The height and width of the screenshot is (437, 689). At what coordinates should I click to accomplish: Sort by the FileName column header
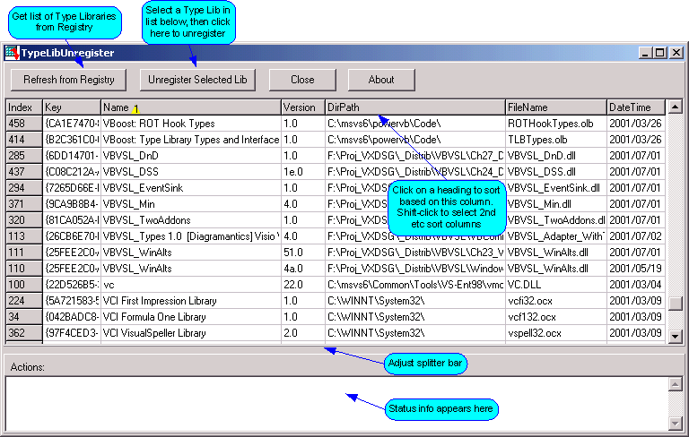(556, 107)
